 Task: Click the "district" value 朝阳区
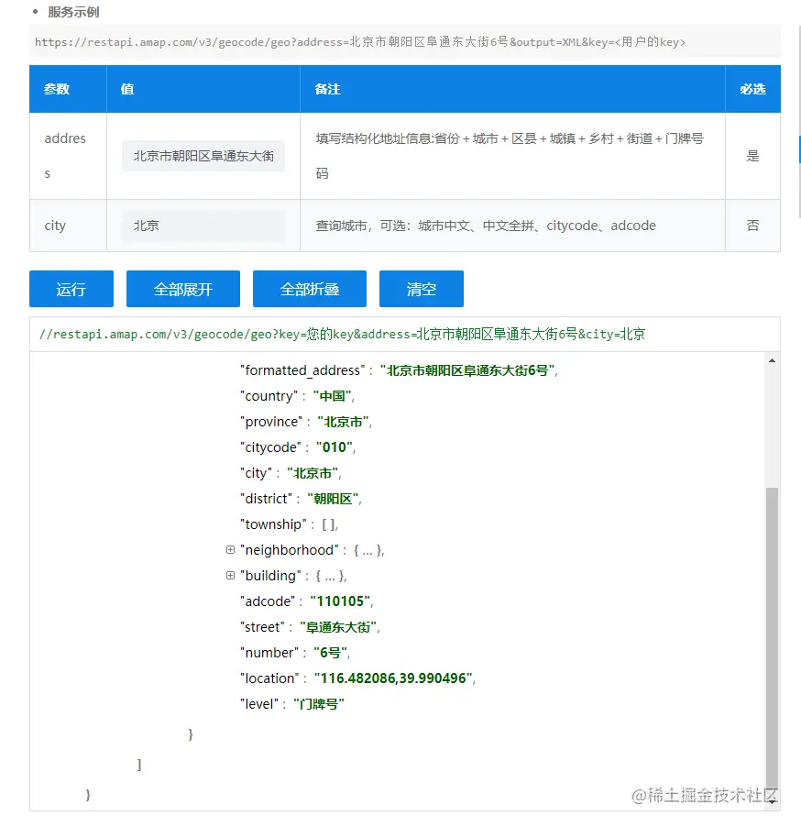333,499
